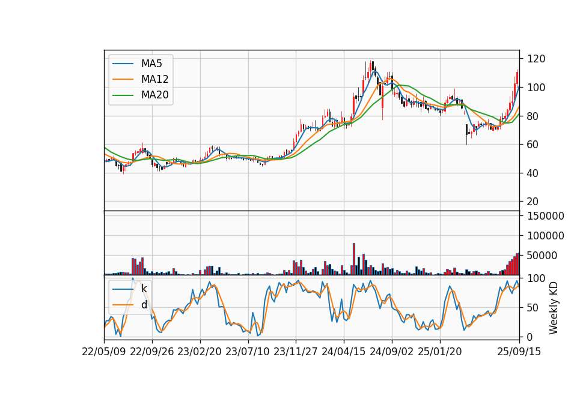Click the tallest volume bar near 24/04/15

click(354, 259)
